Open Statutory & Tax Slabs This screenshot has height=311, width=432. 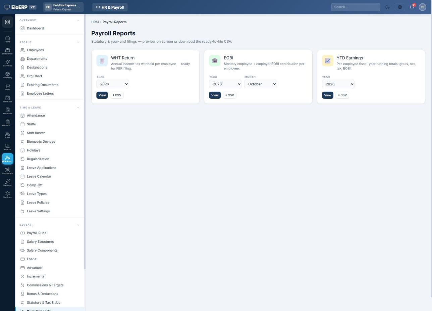(49, 303)
